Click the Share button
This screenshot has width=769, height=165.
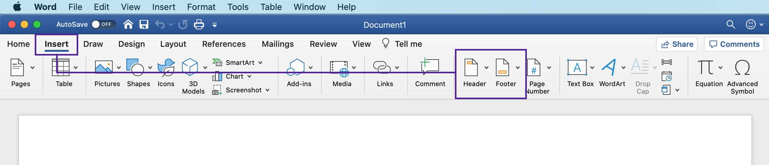click(x=677, y=44)
